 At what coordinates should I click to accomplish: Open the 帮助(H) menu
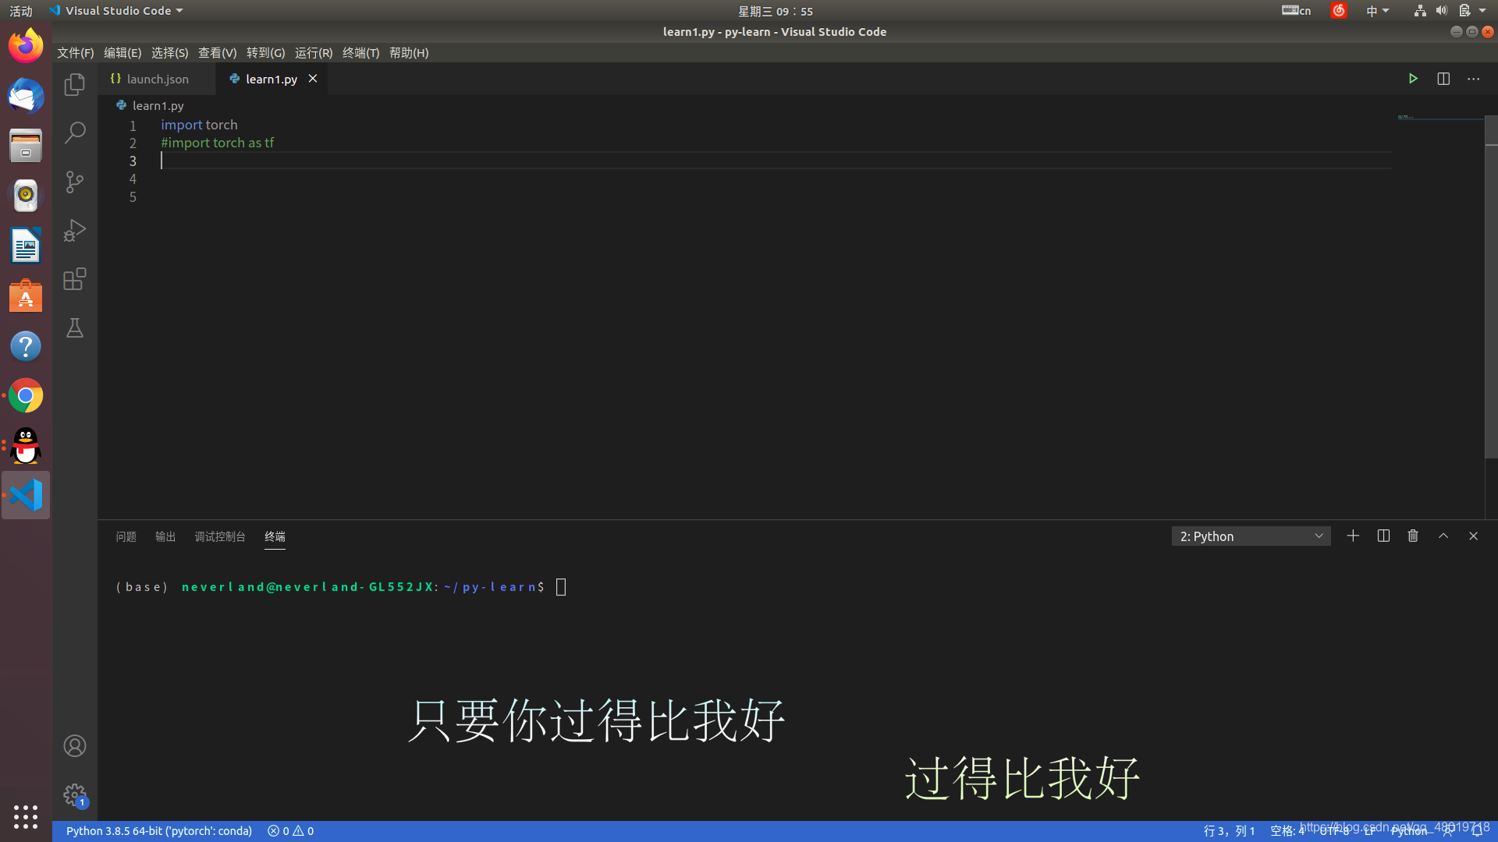409,53
